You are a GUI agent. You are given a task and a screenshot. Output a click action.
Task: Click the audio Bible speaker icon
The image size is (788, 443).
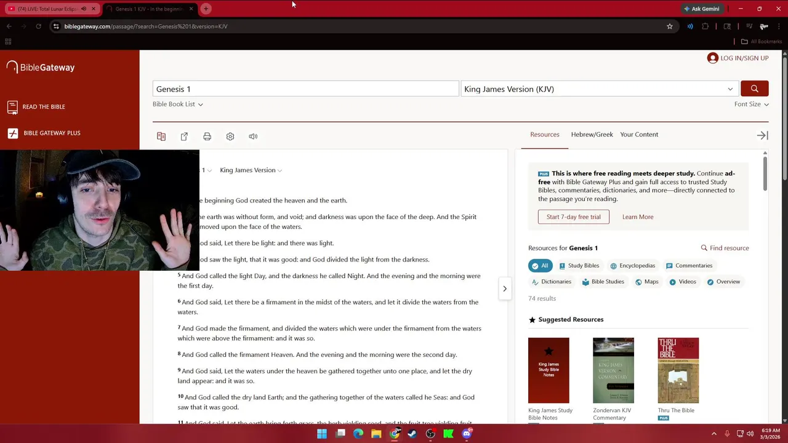[253, 136]
